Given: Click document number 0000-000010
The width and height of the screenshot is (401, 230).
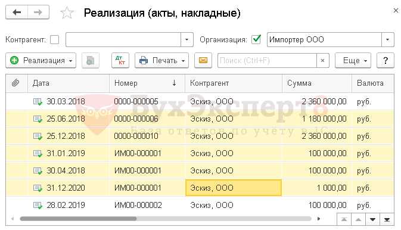Looking at the screenshot, I should [x=136, y=136].
